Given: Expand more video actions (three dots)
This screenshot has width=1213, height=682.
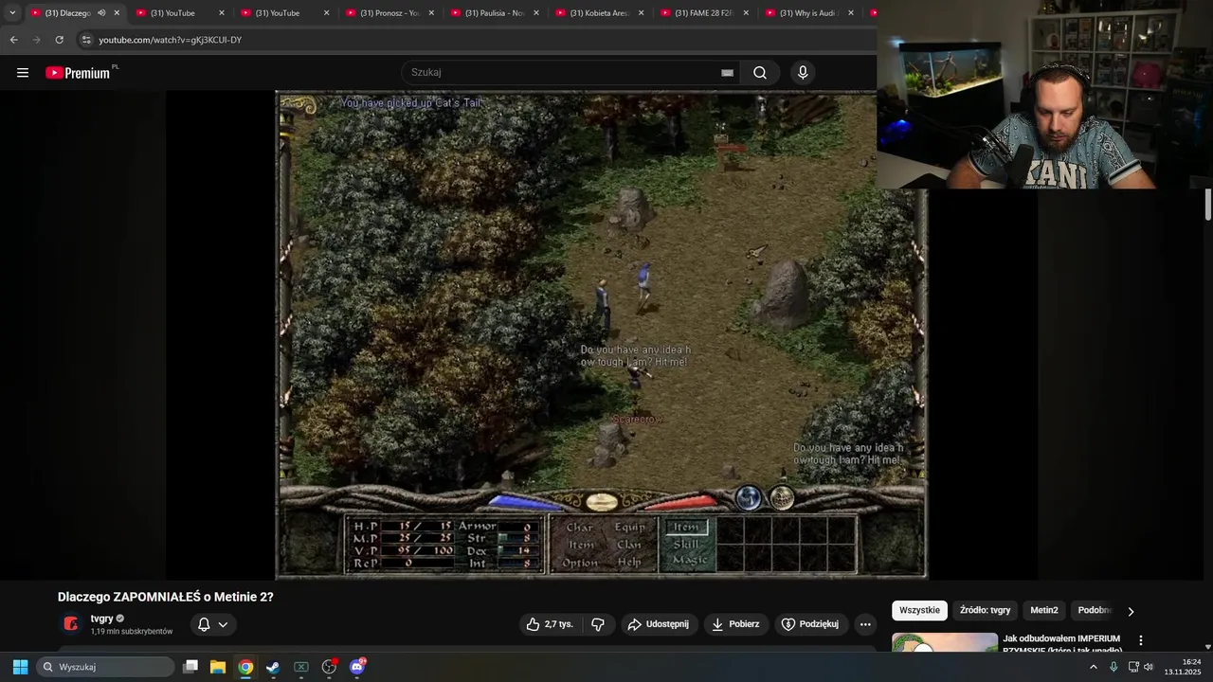Looking at the screenshot, I should (x=865, y=624).
